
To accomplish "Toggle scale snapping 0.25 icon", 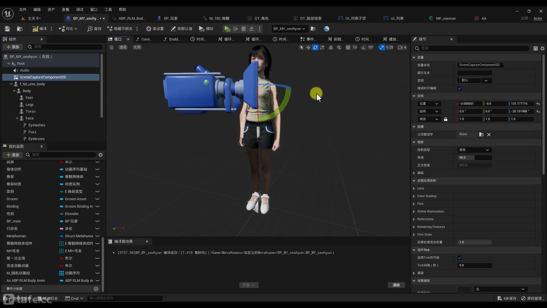I will [x=381, y=47].
